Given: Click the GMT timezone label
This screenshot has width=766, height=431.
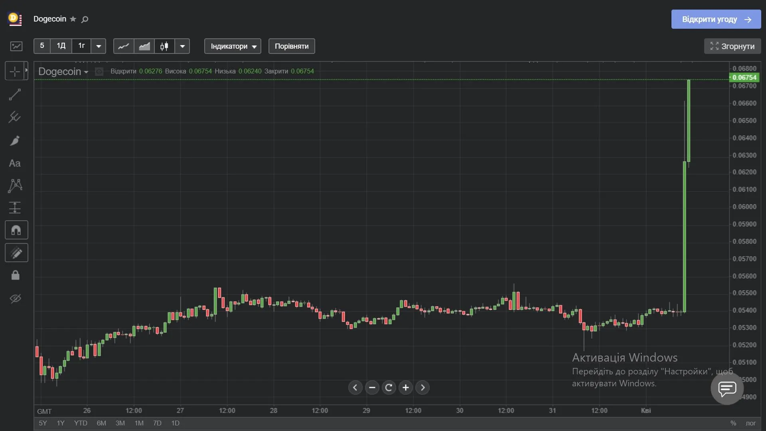Looking at the screenshot, I should (x=44, y=411).
